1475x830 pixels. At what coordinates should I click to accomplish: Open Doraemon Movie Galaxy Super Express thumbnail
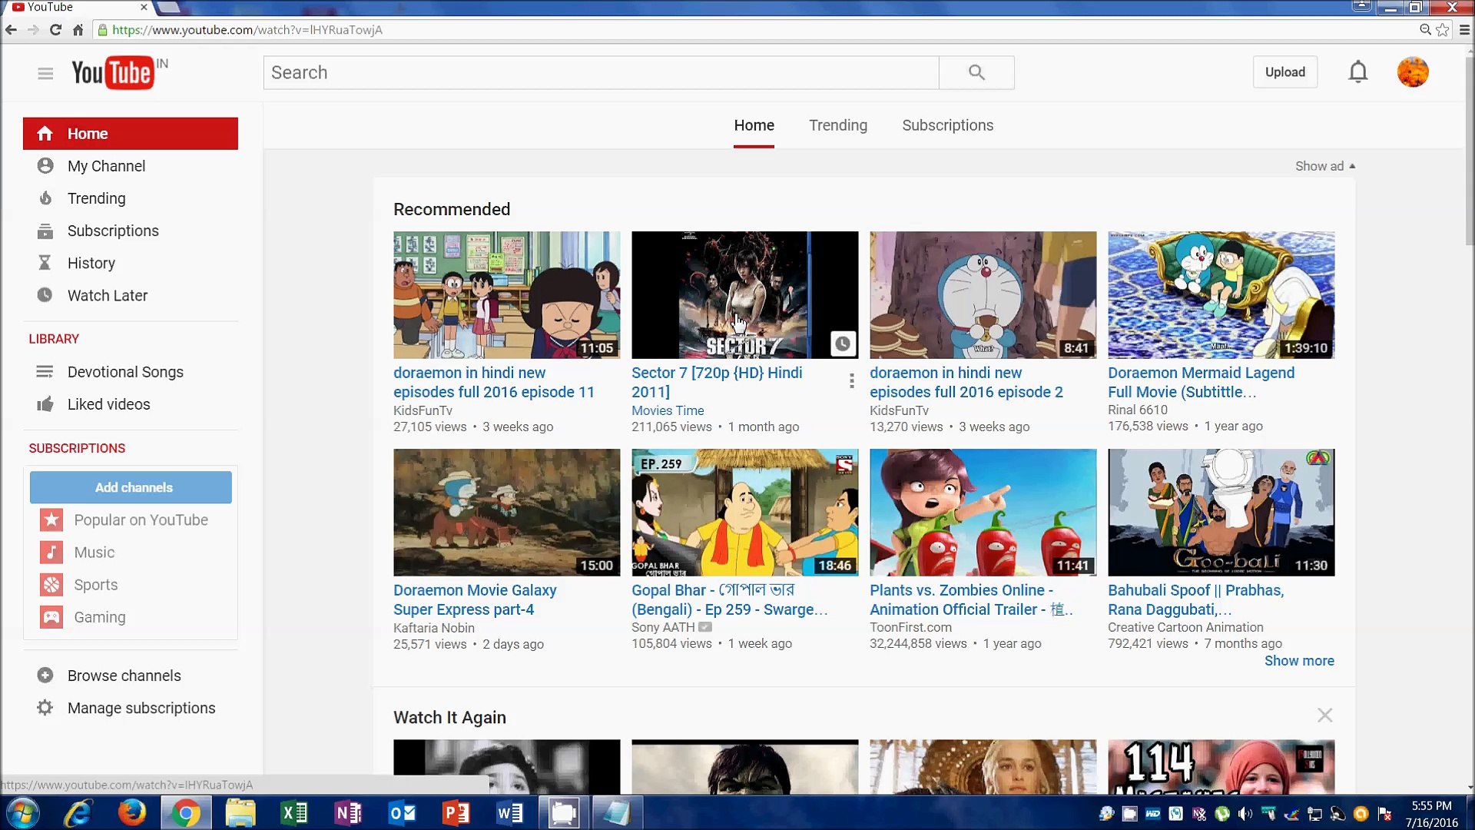506,513
